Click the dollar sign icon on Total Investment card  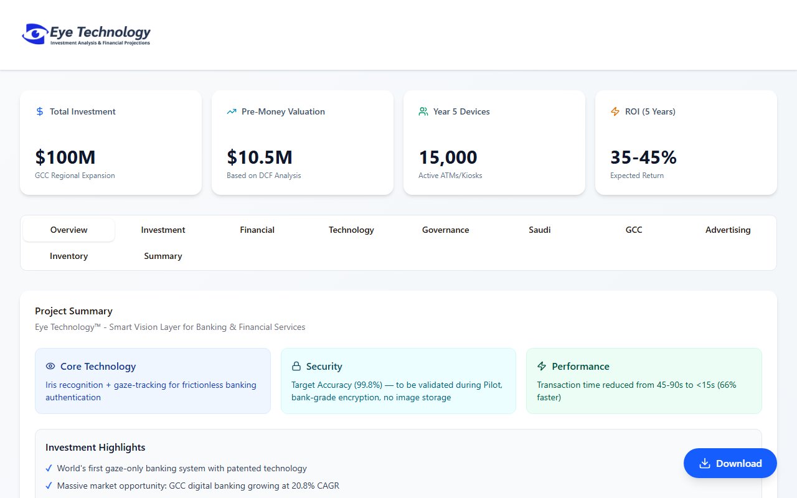click(x=39, y=111)
